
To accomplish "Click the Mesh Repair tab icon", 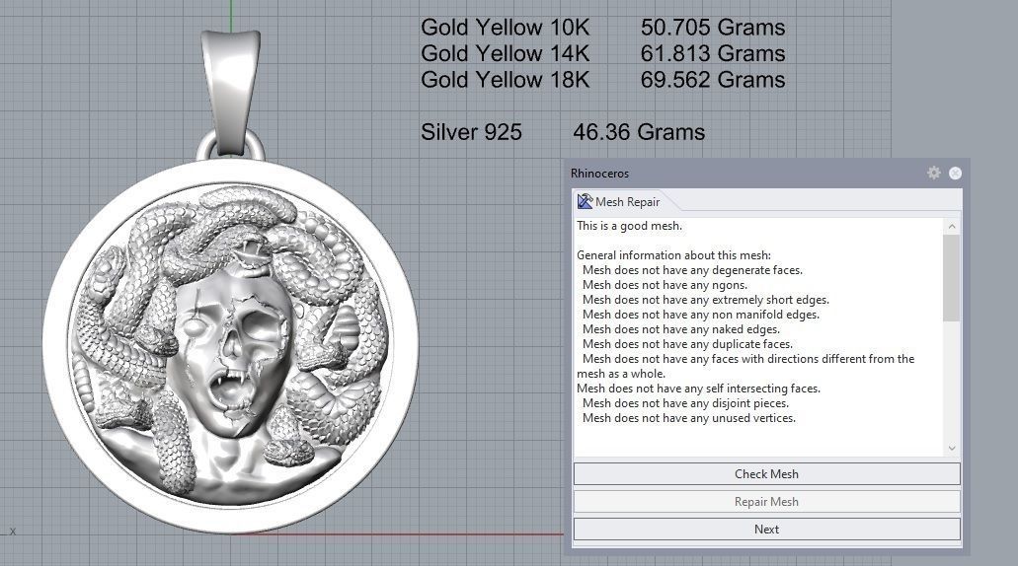I will point(585,201).
